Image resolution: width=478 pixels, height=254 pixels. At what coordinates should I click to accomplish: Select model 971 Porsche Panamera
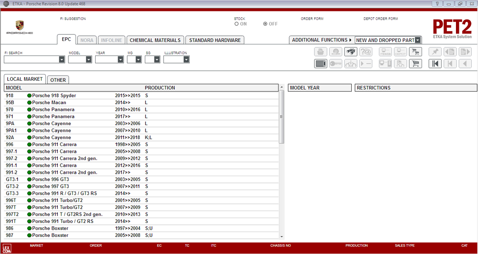tap(141, 116)
